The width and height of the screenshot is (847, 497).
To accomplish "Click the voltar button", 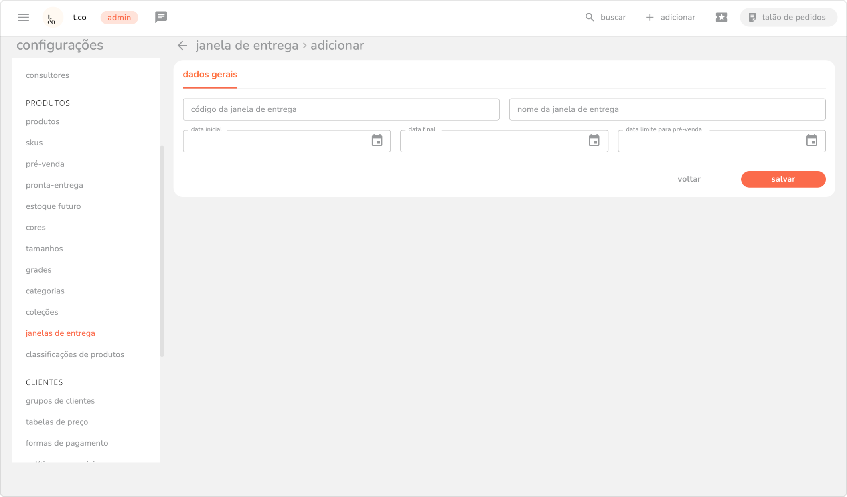I will pyautogui.click(x=689, y=179).
